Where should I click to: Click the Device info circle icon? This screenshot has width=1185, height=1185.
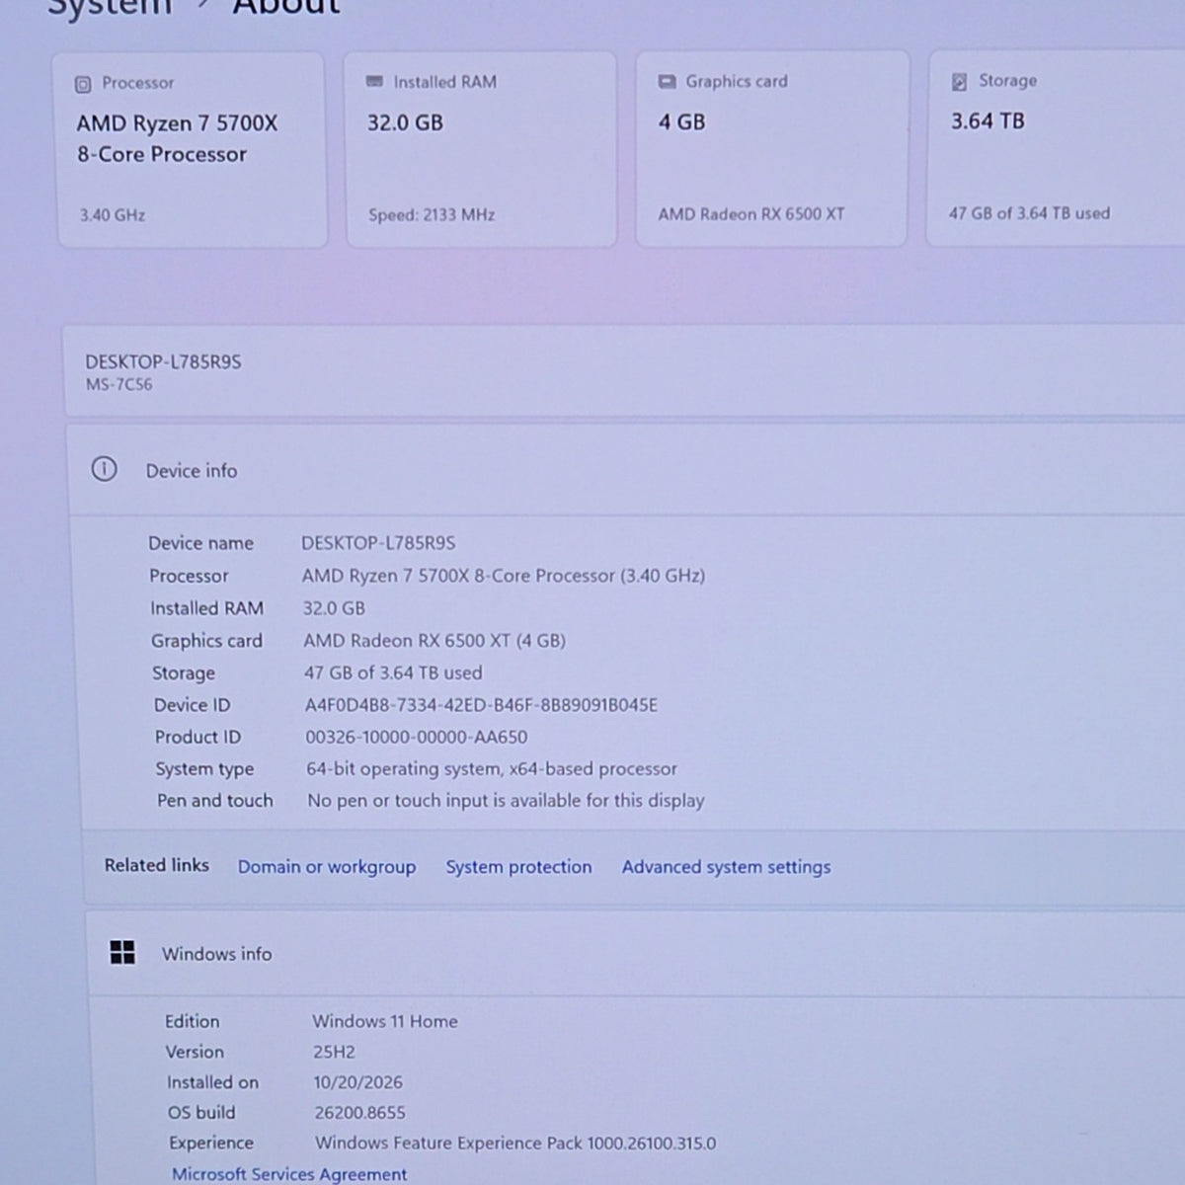[x=104, y=469]
